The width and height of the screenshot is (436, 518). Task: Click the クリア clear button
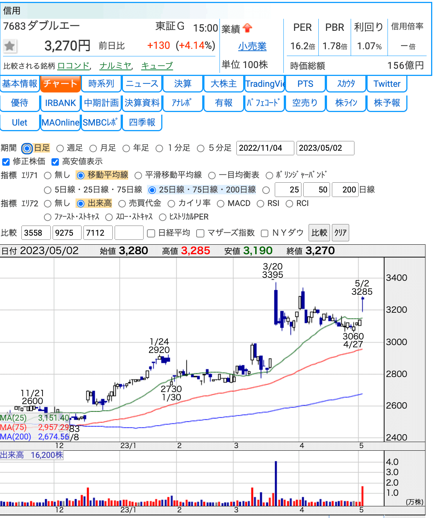click(341, 233)
